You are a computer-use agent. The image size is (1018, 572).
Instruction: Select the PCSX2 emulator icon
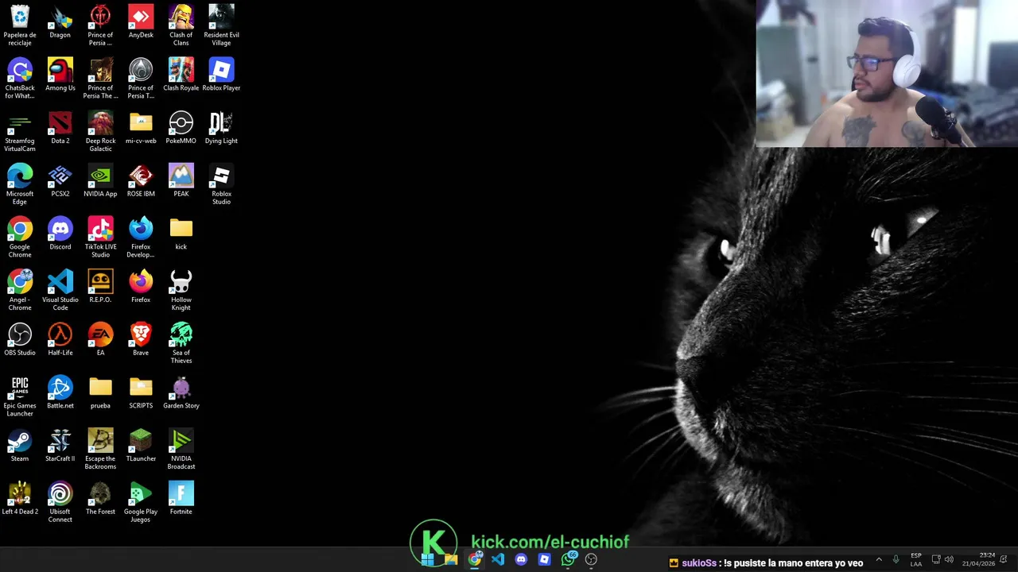(60, 180)
